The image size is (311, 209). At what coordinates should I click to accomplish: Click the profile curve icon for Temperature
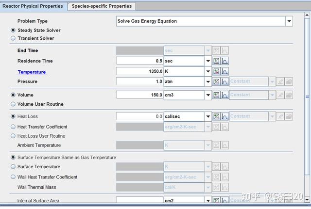click(225, 71)
